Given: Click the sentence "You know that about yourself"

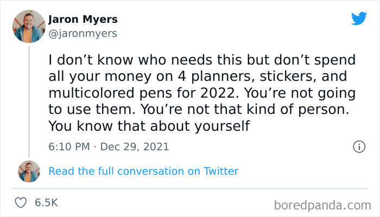Looking at the screenshot, I should point(148,126).
